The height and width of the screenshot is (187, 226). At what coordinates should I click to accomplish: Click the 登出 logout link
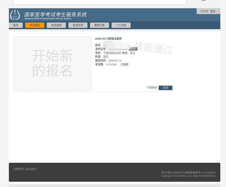(213, 11)
